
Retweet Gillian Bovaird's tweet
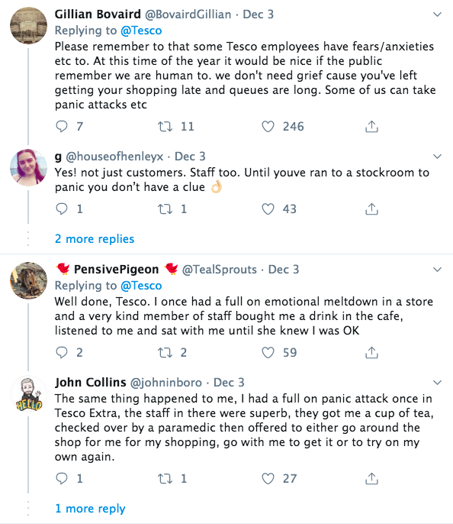[165, 127]
